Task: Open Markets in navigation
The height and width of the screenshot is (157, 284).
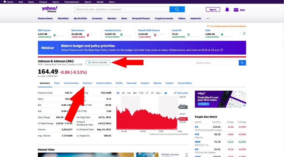Action: tap(112, 19)
